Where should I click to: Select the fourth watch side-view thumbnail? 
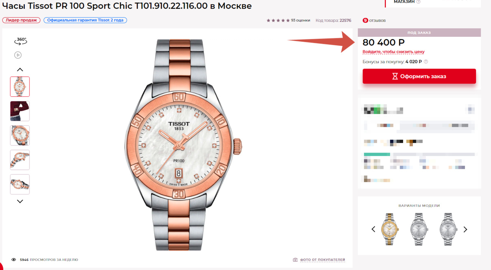[20, 160]
